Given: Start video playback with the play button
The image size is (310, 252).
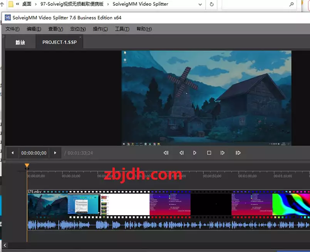Looking at the screenshot, I should pos(195,153).
